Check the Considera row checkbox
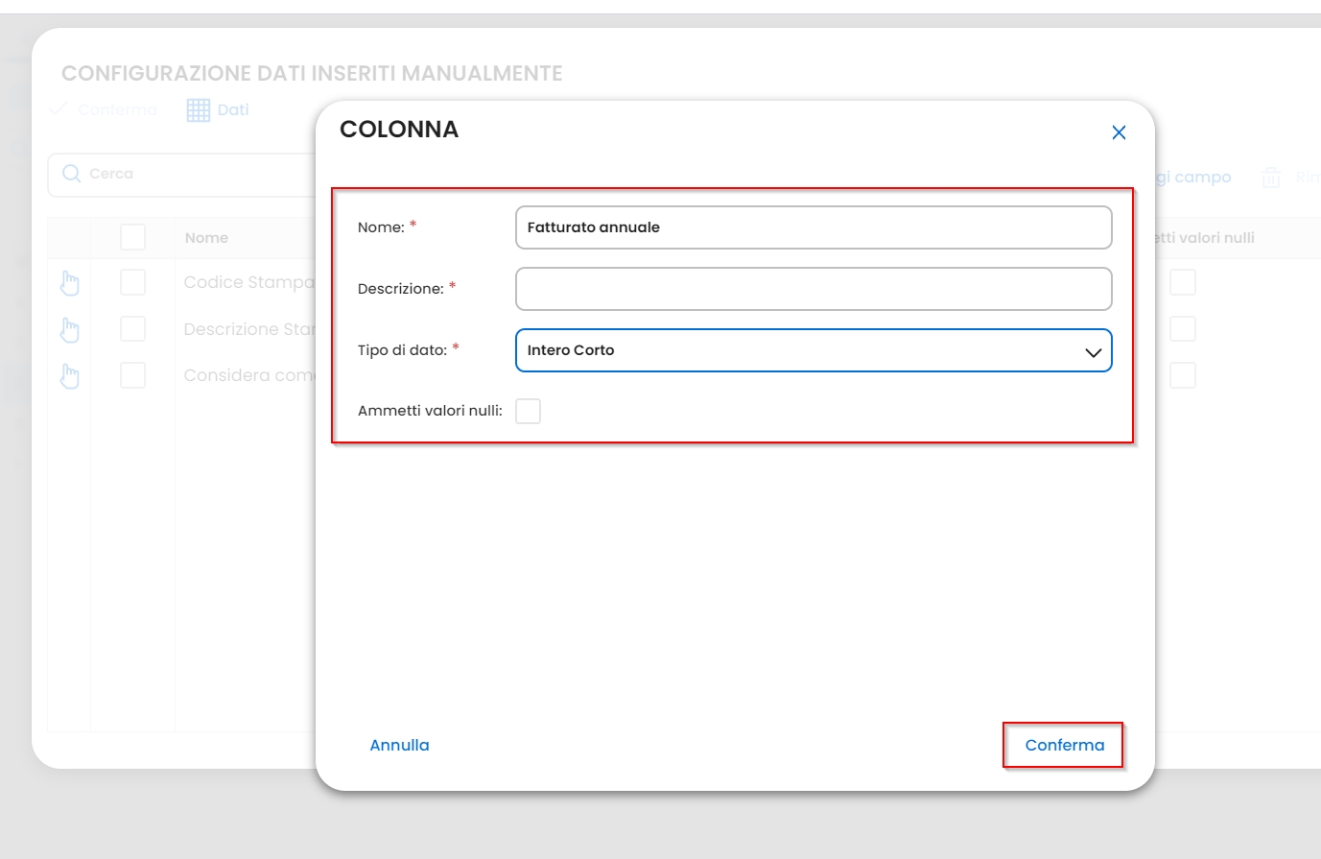Image resolution: width=1321 pixels, height=859 pixels. 132,375
